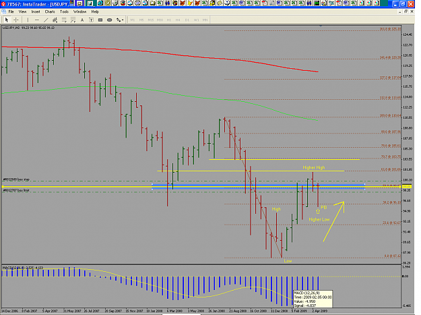Click the chart shift triangle marker at top
Viewport: 421px width, 315px height.
tap(321, 26)
